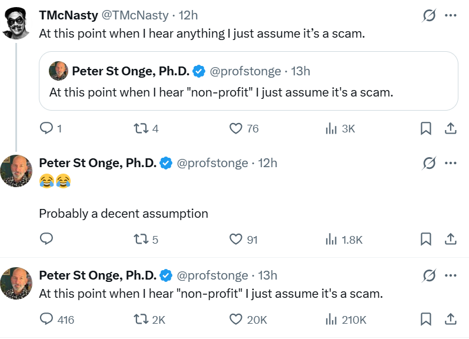Repost the tweet with 5 reposts
The image size is (469, 339).
[141, 238]
